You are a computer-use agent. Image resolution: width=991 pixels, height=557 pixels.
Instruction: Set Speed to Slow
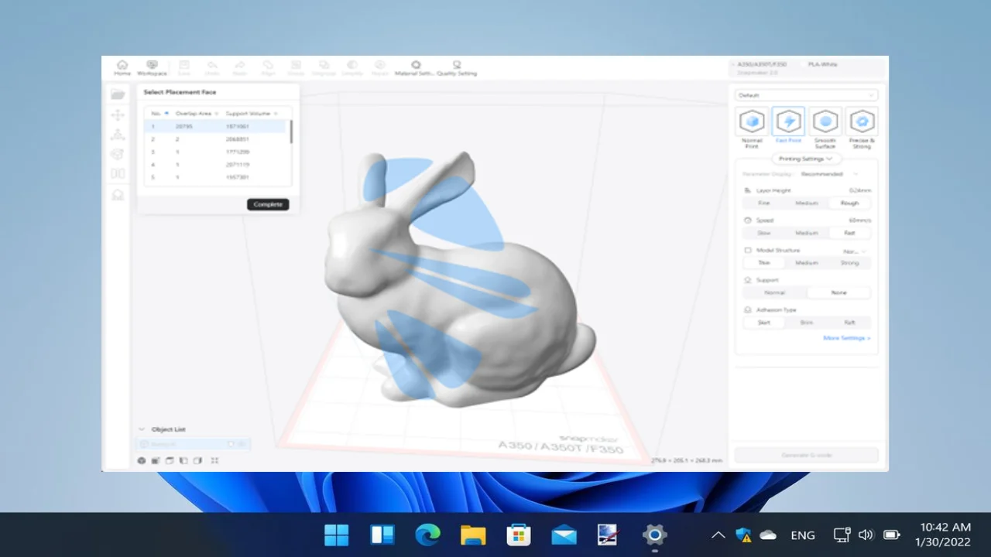pyautogui.click(x=764, y=233)
